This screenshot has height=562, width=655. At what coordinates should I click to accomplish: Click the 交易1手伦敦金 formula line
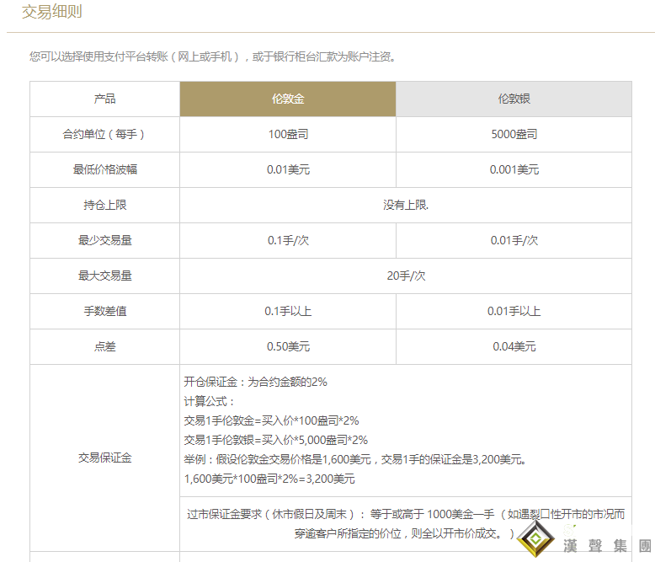pyautogui.click(x=272, y=420)
